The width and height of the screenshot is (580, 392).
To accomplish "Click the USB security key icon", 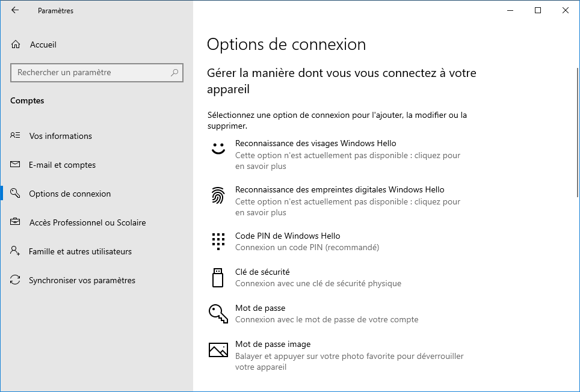I will coord(218,278).
